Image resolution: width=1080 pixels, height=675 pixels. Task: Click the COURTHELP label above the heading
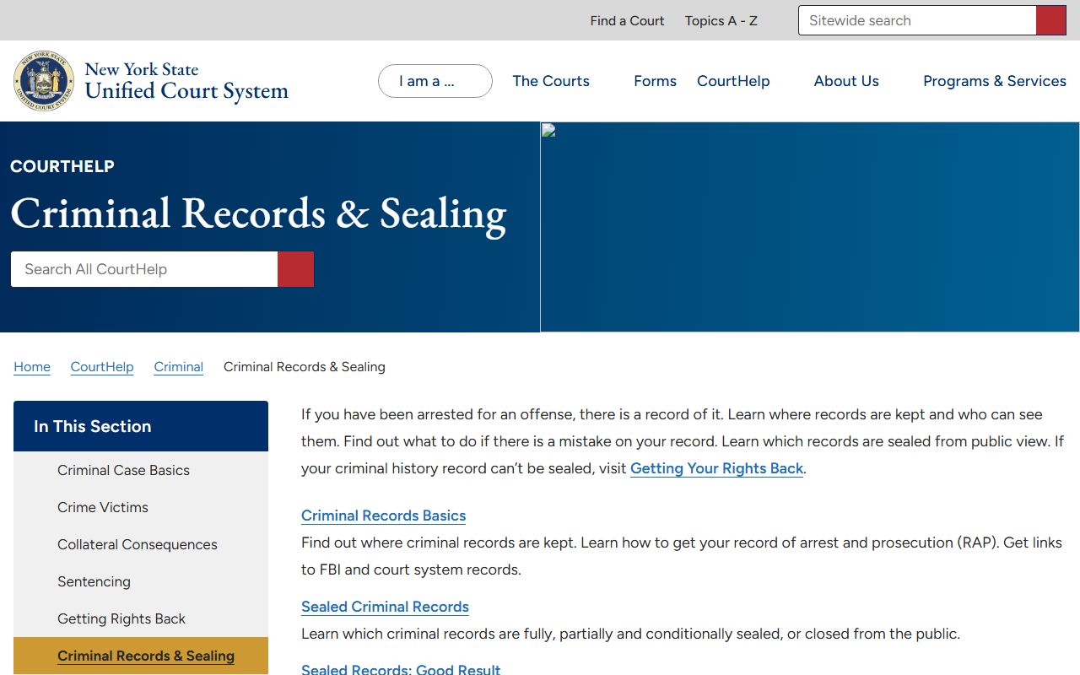[x=62, y=166]
